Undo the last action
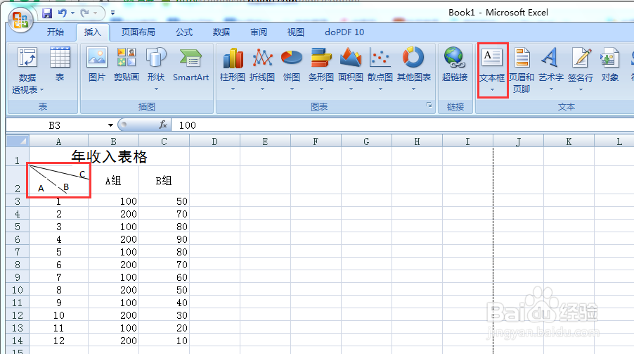This screenshot has width=634, height=354. click(x=63, y=13)
